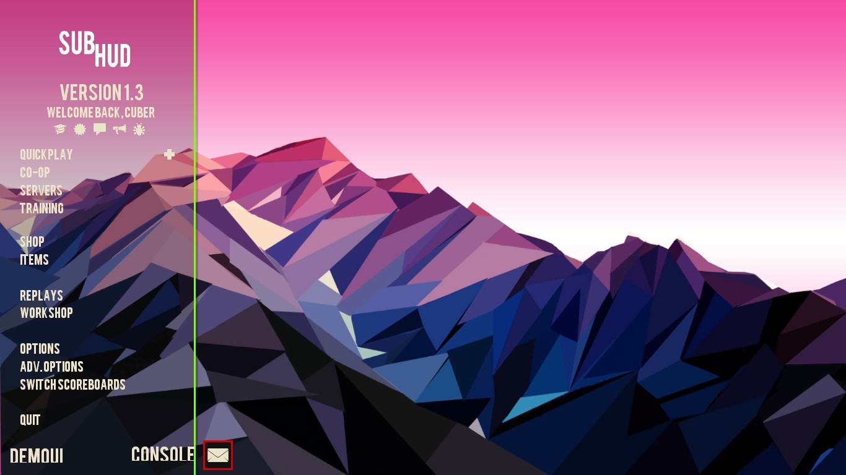846x475 pixels.
Task: Click the SubHUD logo
Action: pyautogui.click(x=95, y=49)
